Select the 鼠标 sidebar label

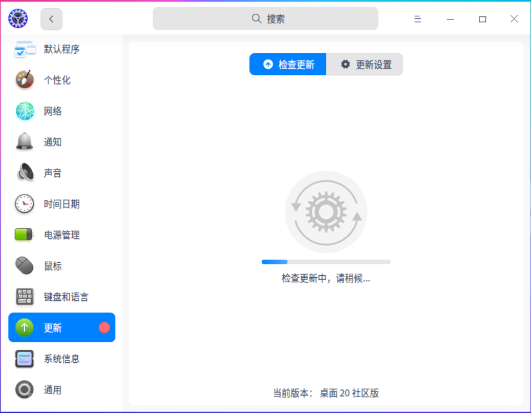point(53,266)
